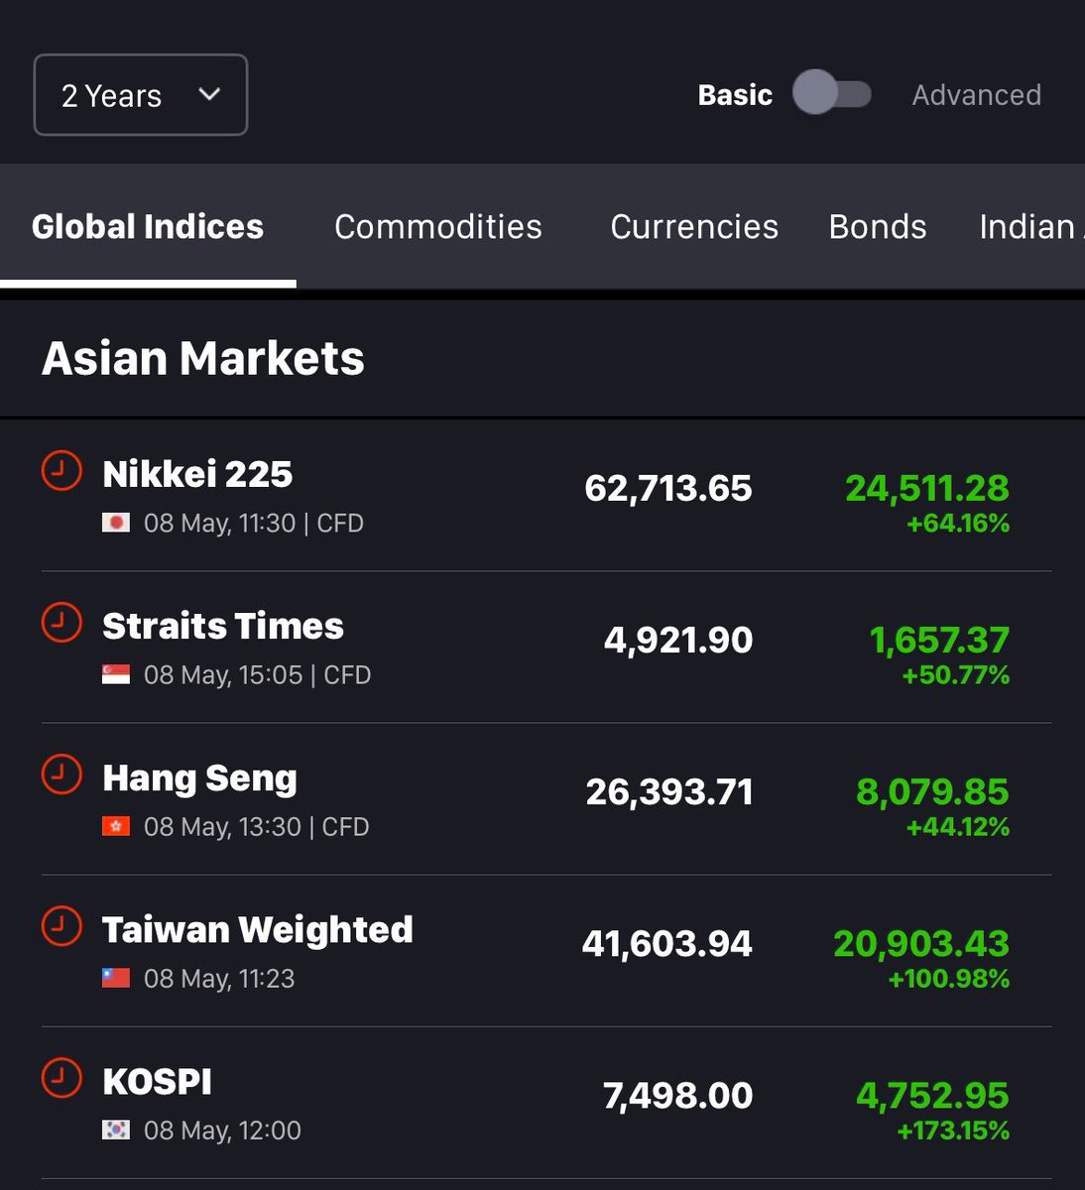Click Straits Times change 1,657.37
The height and width of the screenshot is (1190, 1085).
click(939, 640)
